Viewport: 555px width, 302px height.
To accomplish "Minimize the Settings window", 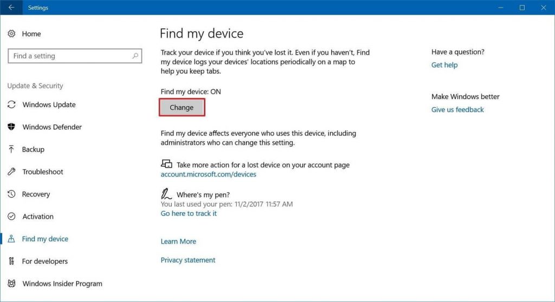I will pyautogui.click(x=500, y=8).
